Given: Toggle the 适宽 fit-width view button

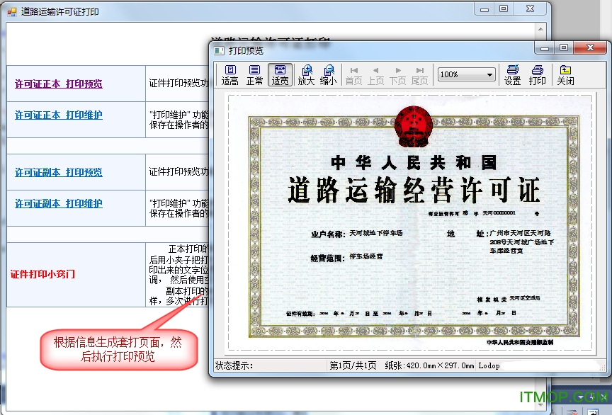Looking at the screenshot, I should [280, 74].
